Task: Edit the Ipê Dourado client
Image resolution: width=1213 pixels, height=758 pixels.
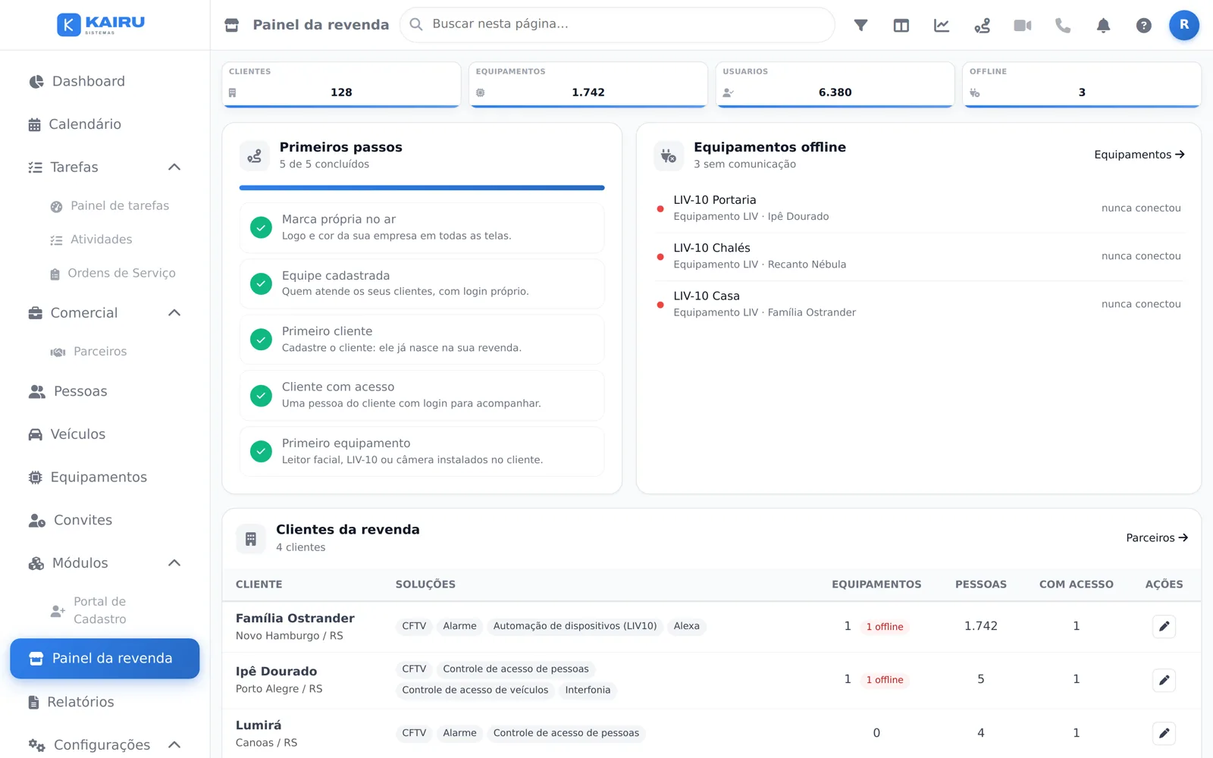Action: pos(1164,679)
